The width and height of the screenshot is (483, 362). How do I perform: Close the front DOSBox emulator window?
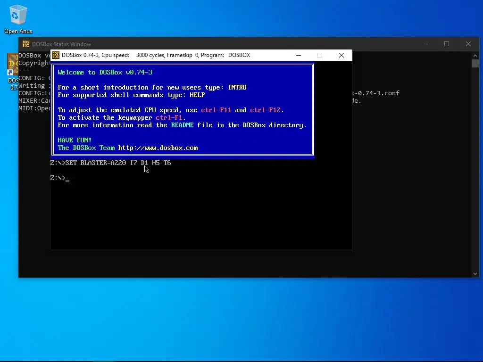click(341, 55)
